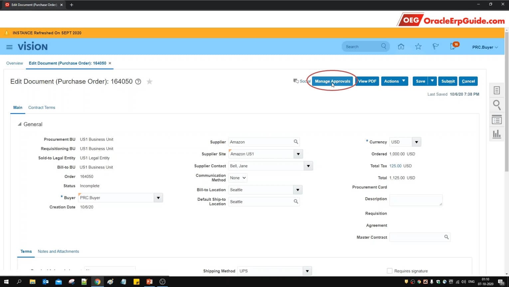Close the Edit Document tab
Viewport: 509px width, 287px height.
pos(110,63)
